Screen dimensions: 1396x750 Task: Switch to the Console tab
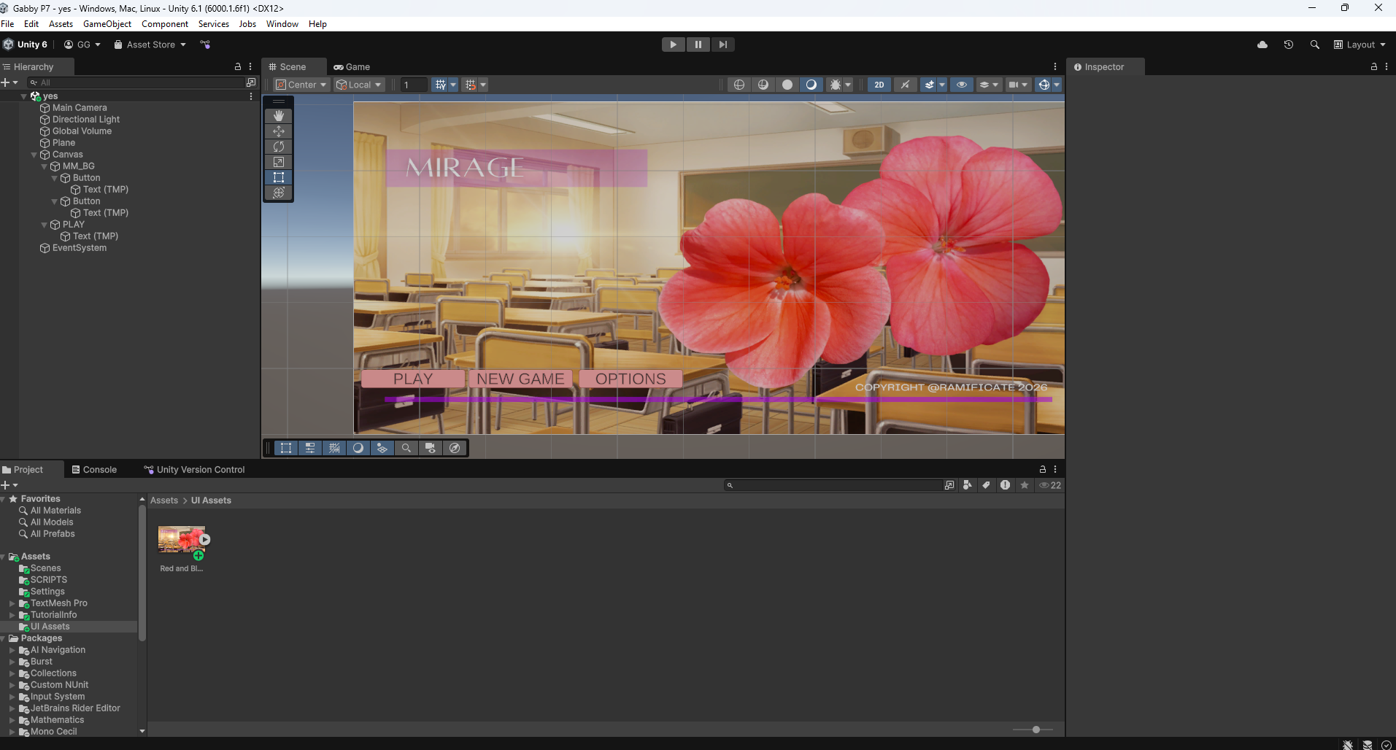(95, 469)
